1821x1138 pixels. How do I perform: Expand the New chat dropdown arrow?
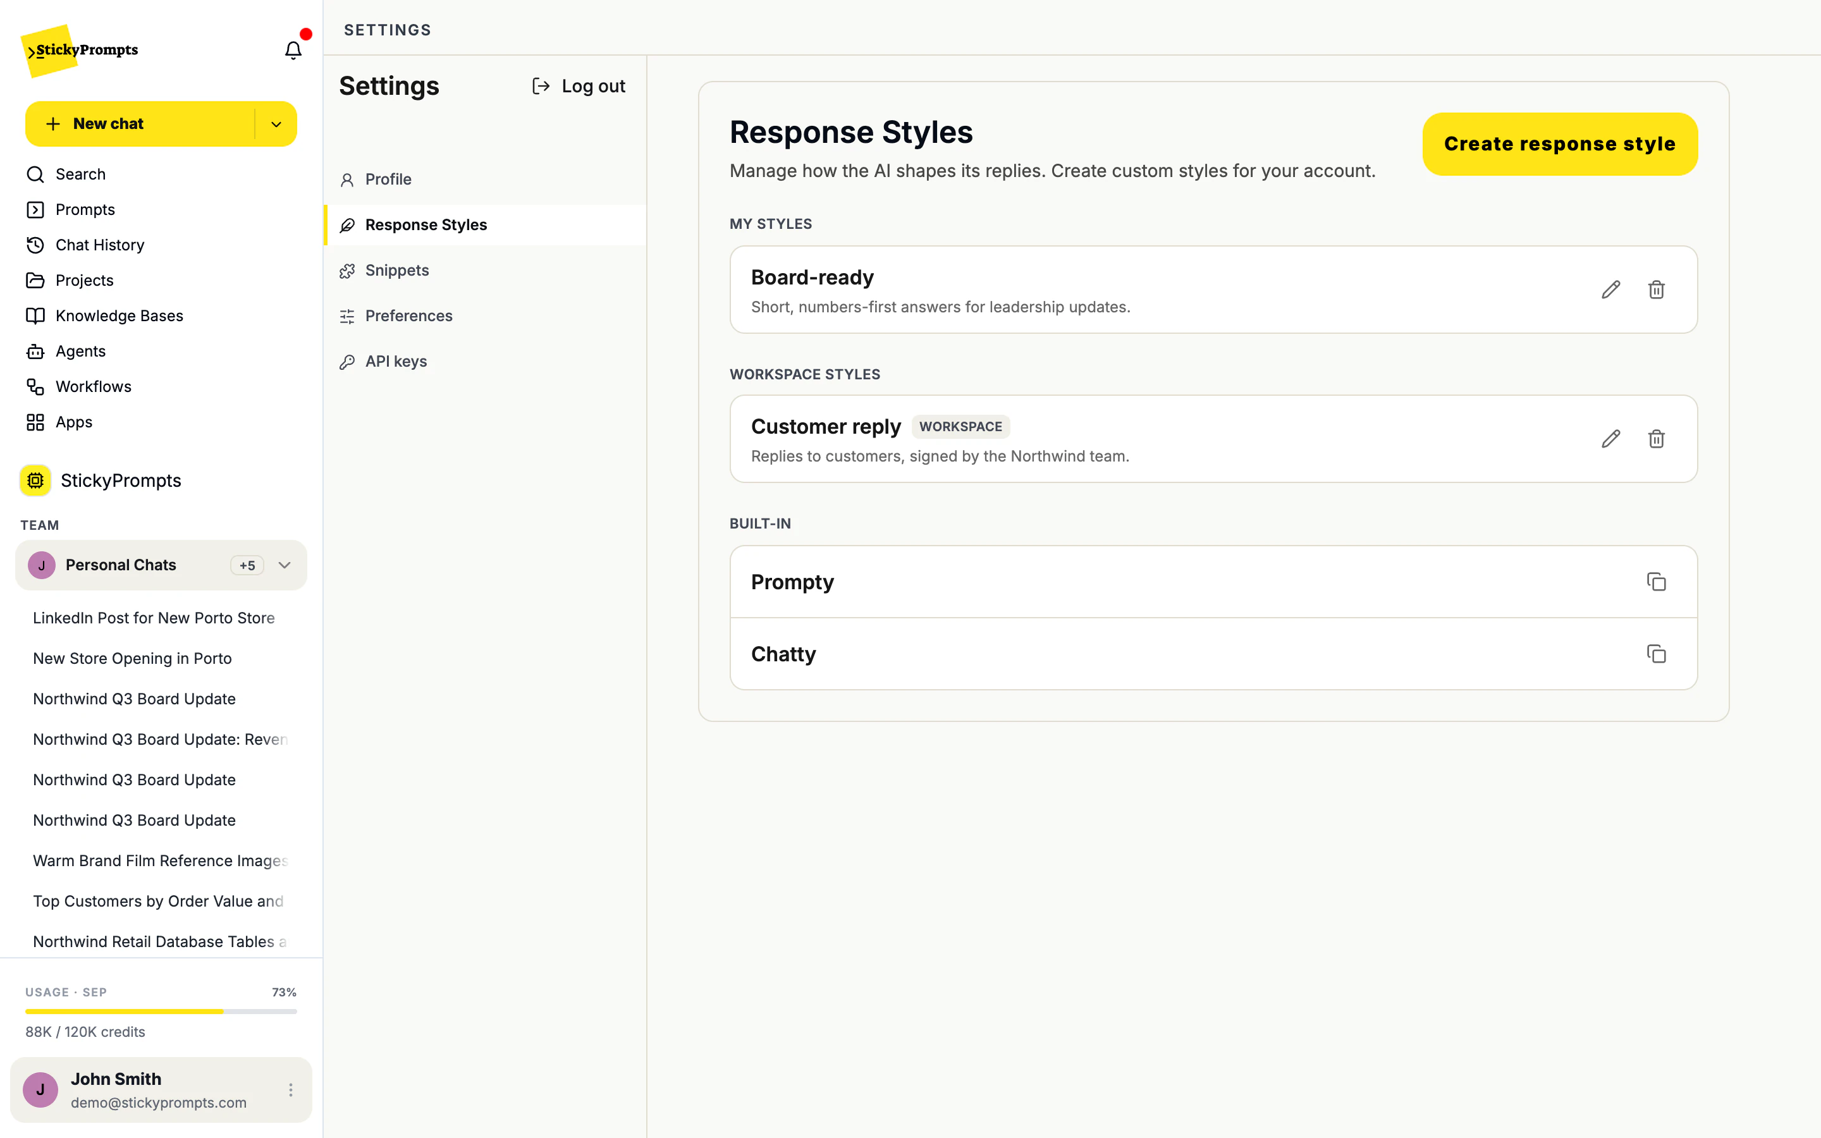(276, 124)
